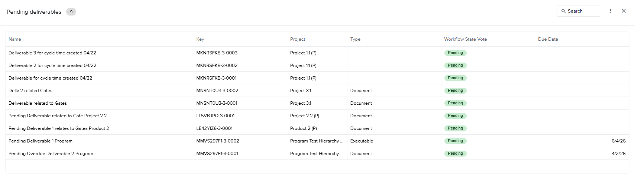Click the 9 count badge
The width and height of the screenshot is (635, 178).
click(71, 12)
